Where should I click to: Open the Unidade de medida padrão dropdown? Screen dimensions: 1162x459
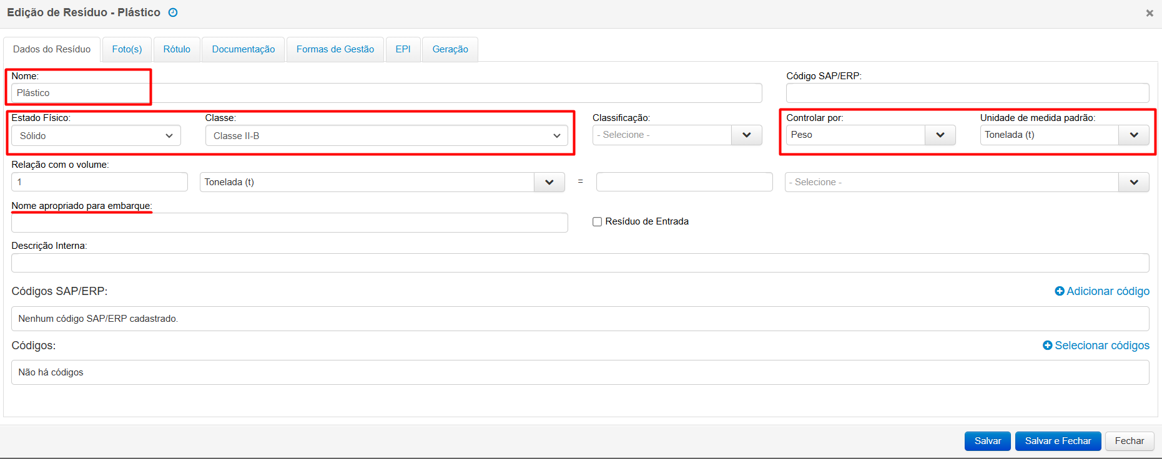coord(1133,135)
